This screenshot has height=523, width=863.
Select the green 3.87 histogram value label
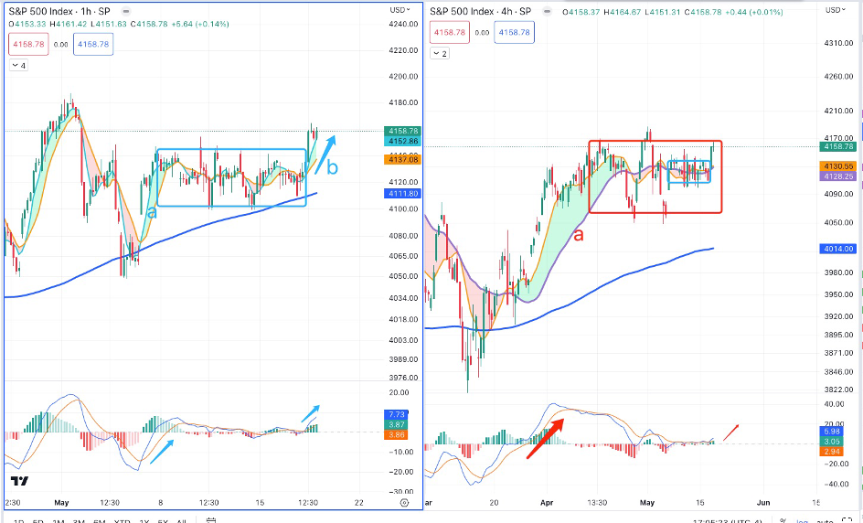pyautogui.click(x=396, y=424)
